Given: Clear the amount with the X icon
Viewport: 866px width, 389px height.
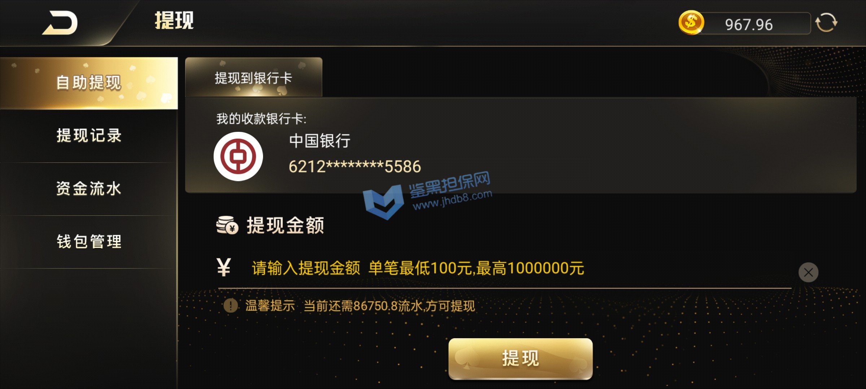Looking at the screenshot, I should [x=808, y=272].
